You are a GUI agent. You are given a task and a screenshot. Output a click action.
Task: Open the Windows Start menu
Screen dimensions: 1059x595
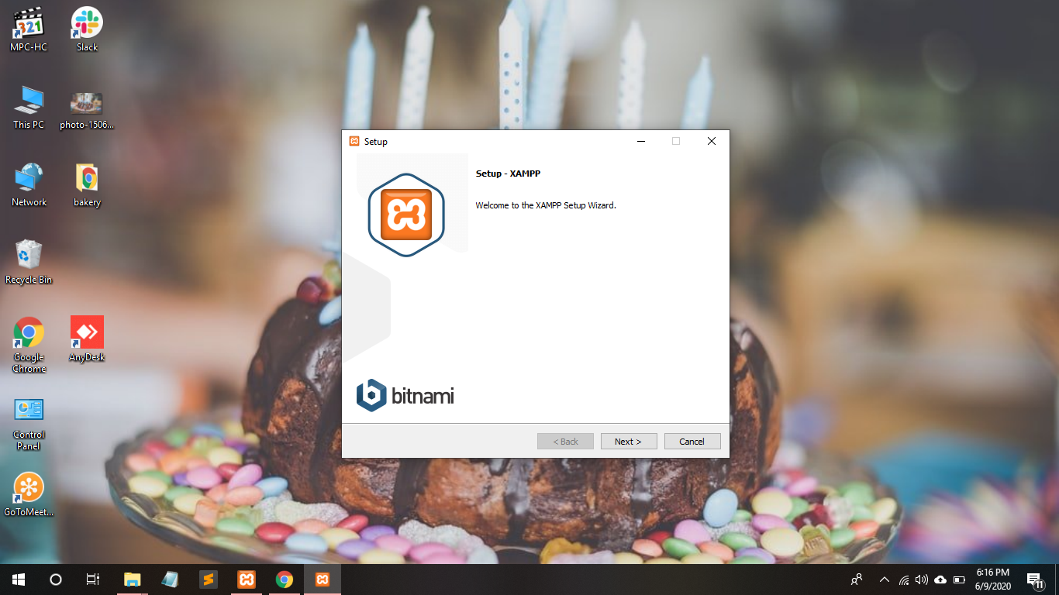click(19, 580)
